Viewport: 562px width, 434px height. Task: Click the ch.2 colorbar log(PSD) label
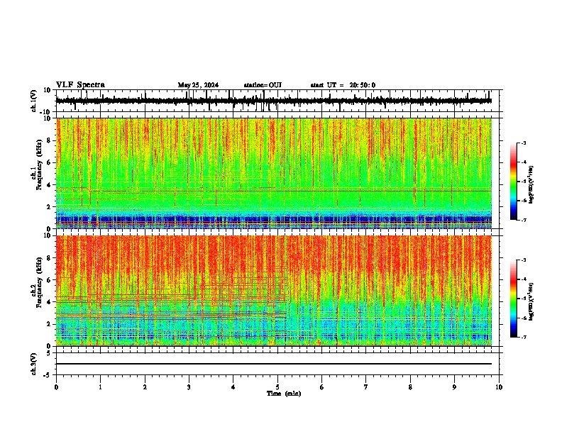click(x=531, y=301)
